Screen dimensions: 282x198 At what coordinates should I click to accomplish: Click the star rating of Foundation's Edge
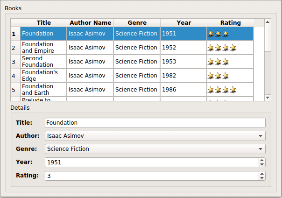tap(219, 76)
